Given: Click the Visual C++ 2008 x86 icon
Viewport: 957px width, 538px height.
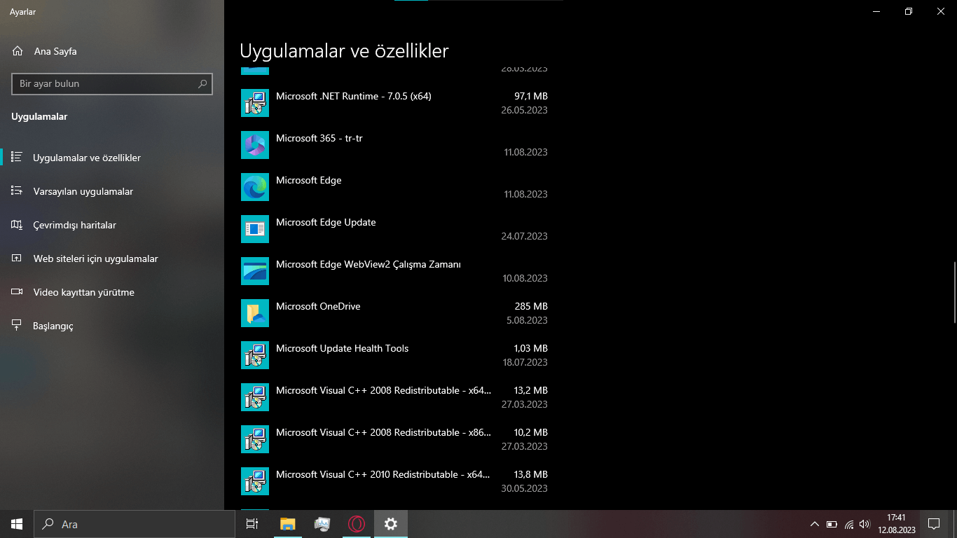Looking at the screenshot, I should coord(255,439).
